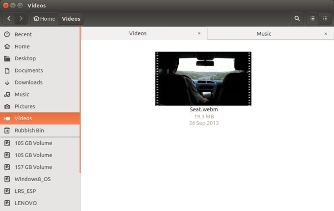Open Pictures from the sidebar

point(40,106)
